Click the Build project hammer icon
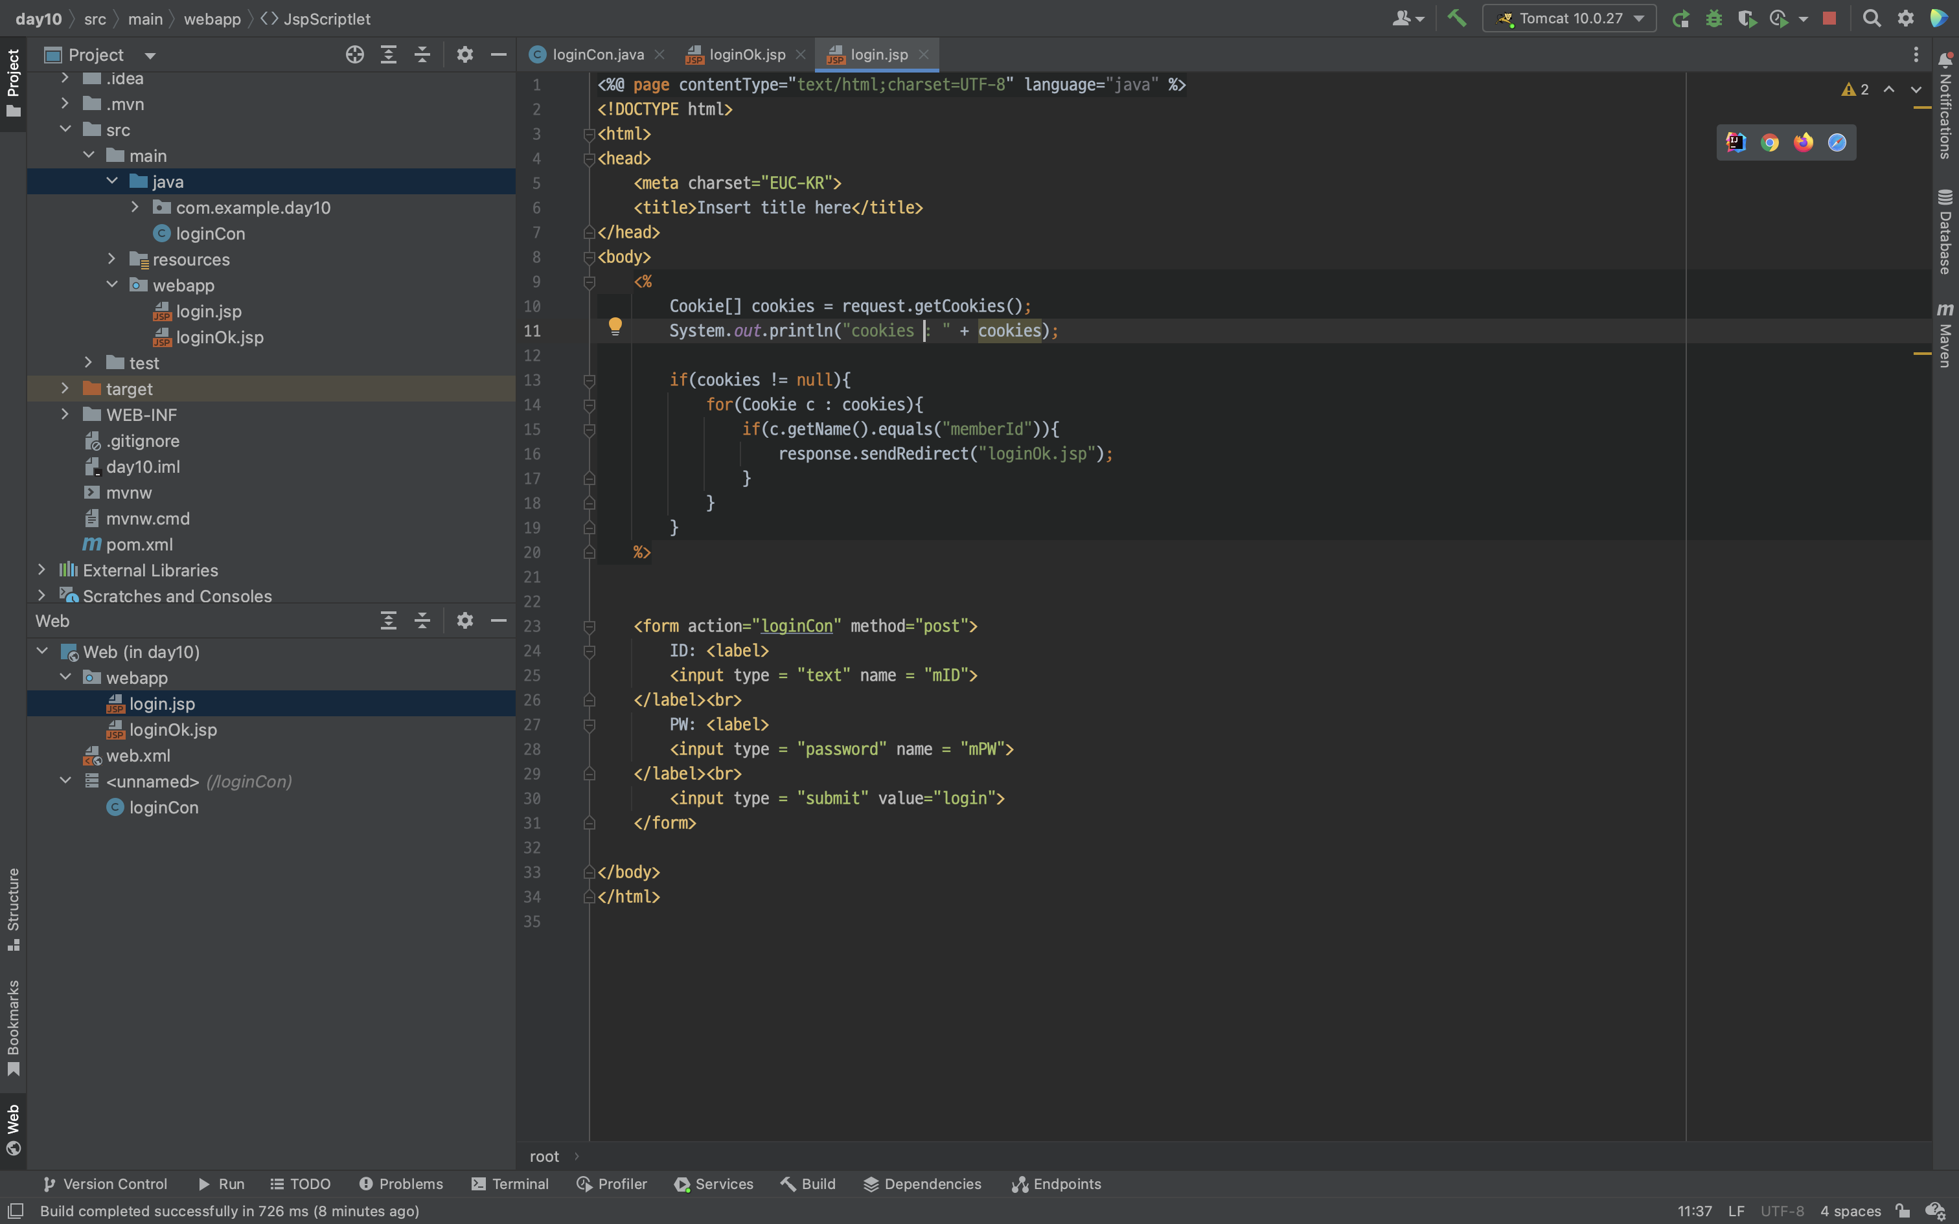 tap(1456, 18)
